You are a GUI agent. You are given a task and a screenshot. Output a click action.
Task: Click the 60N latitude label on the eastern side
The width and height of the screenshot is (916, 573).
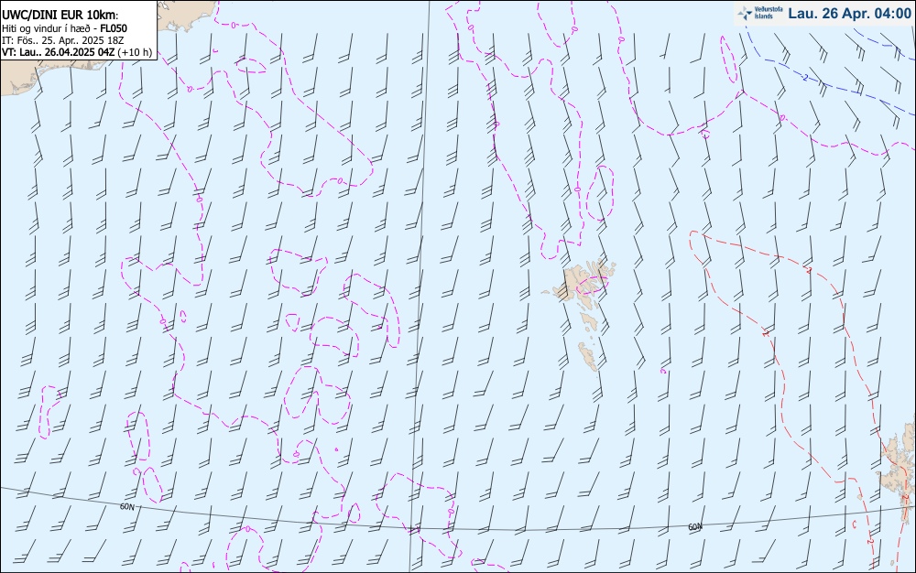pos(695,526)
